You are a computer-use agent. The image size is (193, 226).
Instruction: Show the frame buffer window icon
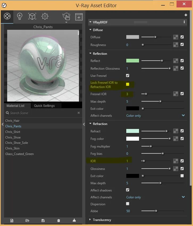click(x=79, y=17)
